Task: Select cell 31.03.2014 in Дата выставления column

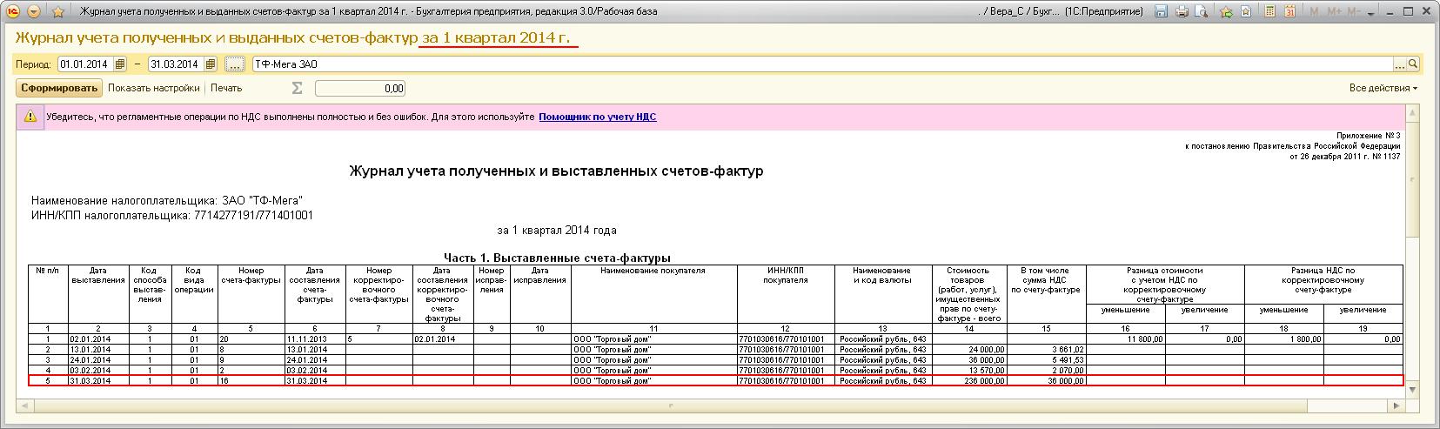Action: (x=99, y=380)
